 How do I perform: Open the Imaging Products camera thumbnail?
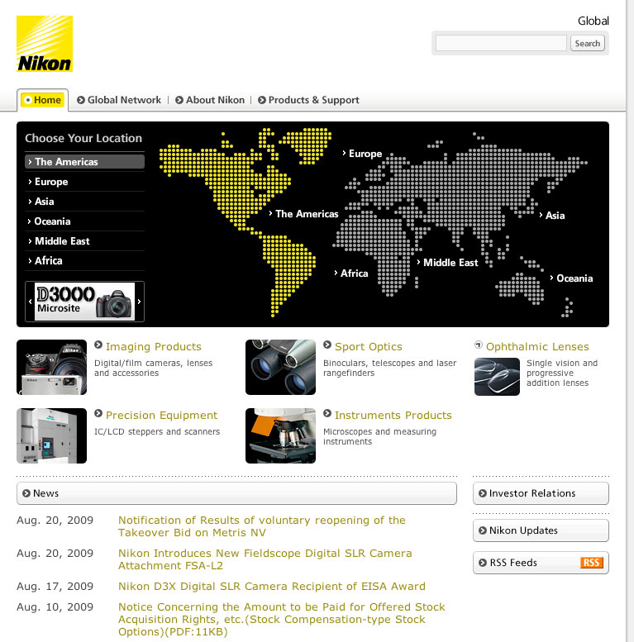tap(51, 367)
